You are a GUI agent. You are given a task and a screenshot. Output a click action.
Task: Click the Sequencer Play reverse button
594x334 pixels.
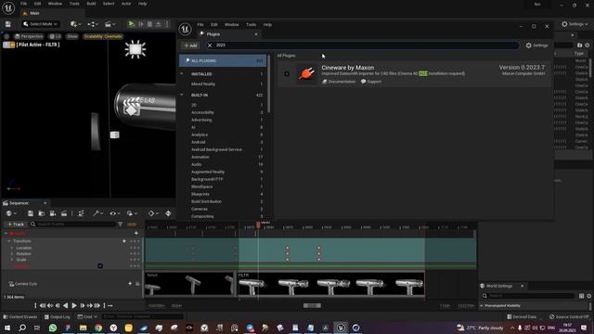coord(66,305)
